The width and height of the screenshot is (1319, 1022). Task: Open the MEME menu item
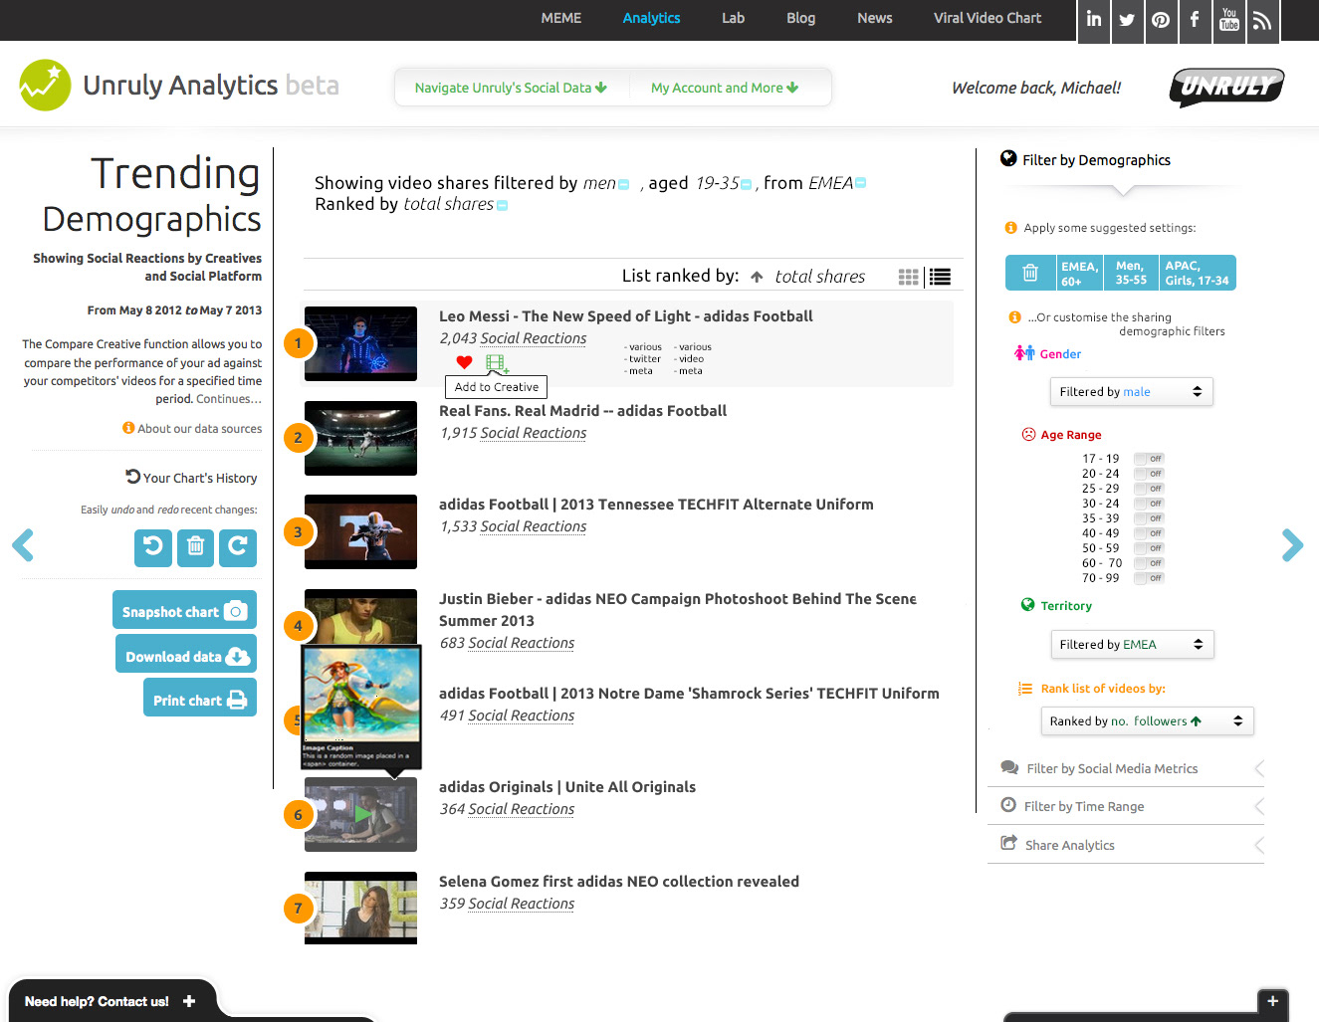pos(561,18)
